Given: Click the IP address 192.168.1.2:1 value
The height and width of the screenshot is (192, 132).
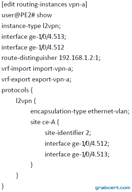Looking at the screenshot, I should click(80, 58).
